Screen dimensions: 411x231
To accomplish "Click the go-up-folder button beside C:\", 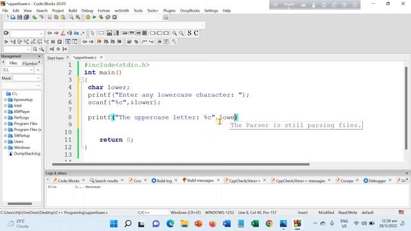I will point(38,70).
